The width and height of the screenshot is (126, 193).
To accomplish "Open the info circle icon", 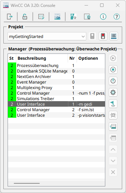I will [x=103, y=17].
